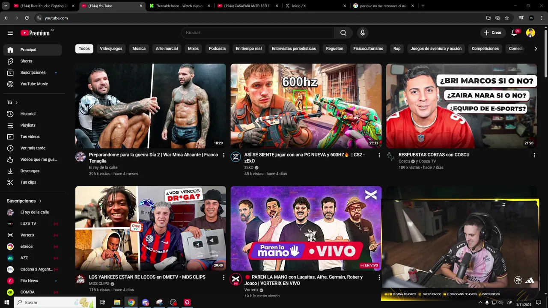Click the YouTube Premium logo
Image resolution: width=548 pixels, height=308 pixels.
tap(35, 33)
